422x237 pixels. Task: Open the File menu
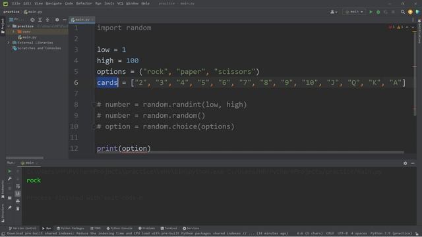(x=16, y=3)
